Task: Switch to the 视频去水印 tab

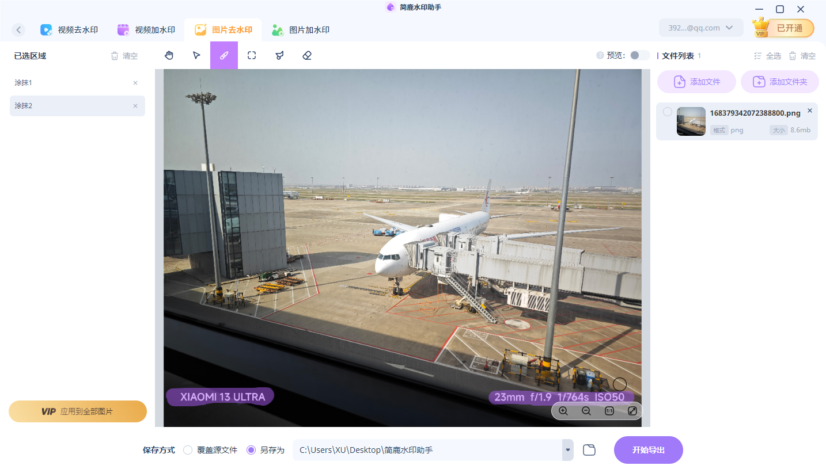Action: coord(69,30)
